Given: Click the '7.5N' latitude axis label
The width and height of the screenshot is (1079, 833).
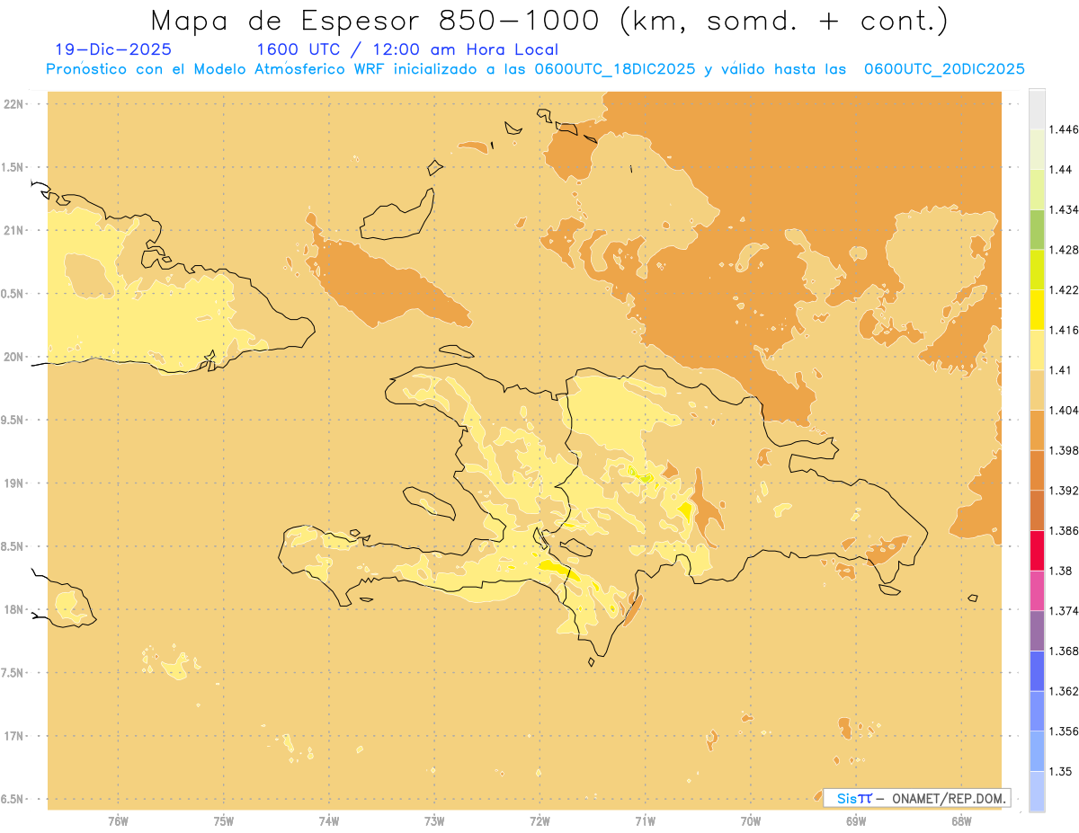Looking at the screenshot, I should pyautogui.click(x=12, y=673).
